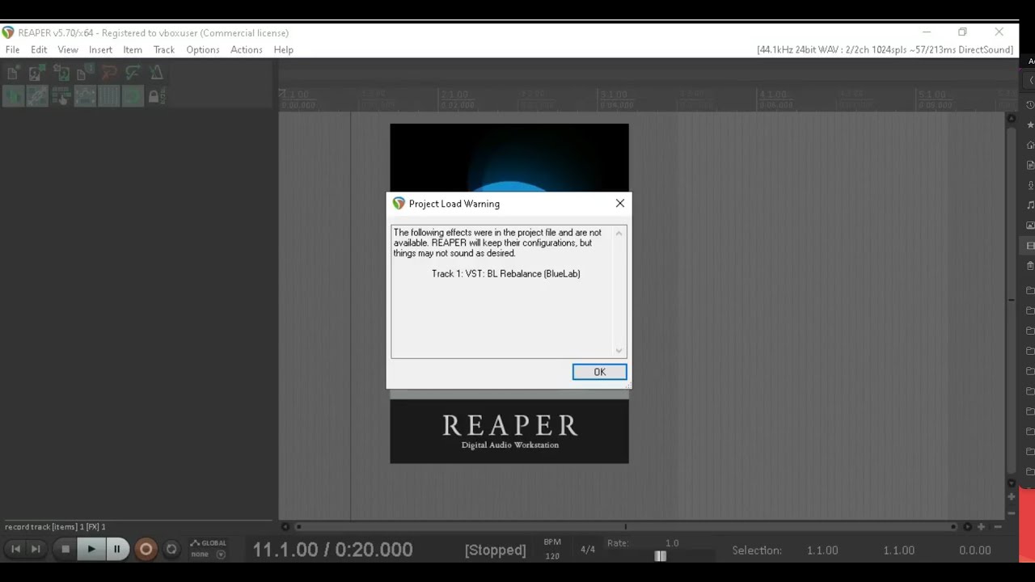Open the Item menu
Screen dimensions: 1035x582
pos(133,50)
